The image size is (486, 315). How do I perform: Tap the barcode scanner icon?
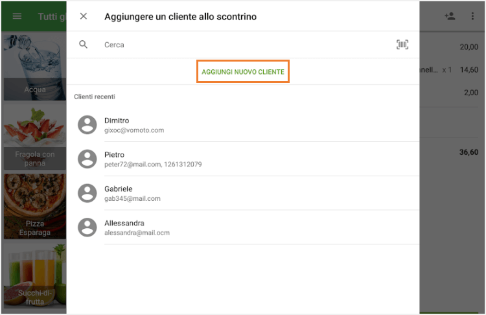[x=402, y=45]
